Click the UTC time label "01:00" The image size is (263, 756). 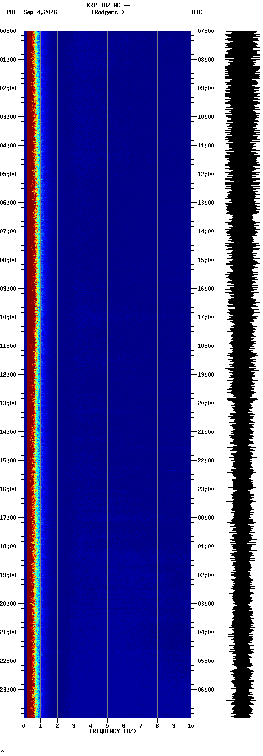pos(206,546)
